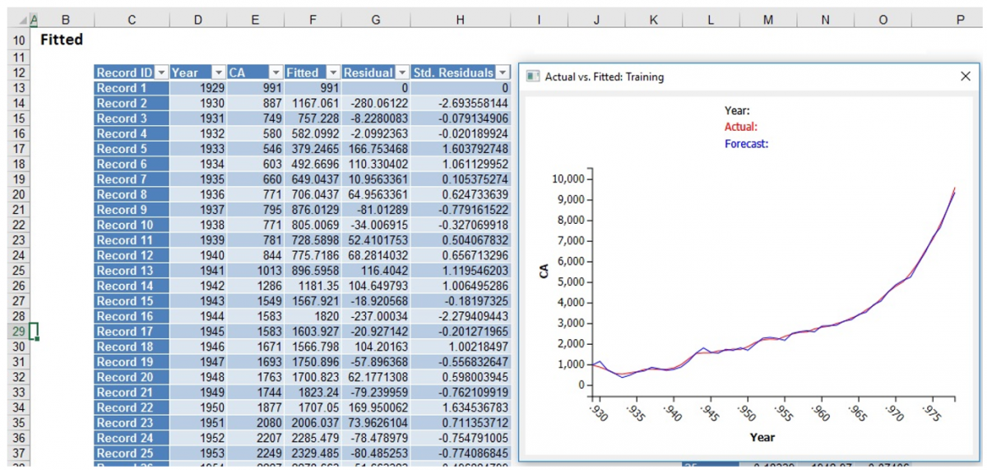The width and height of the screenshot is (987, 470).
Task: Select row 10 header
Action: [x=20, y=40]
